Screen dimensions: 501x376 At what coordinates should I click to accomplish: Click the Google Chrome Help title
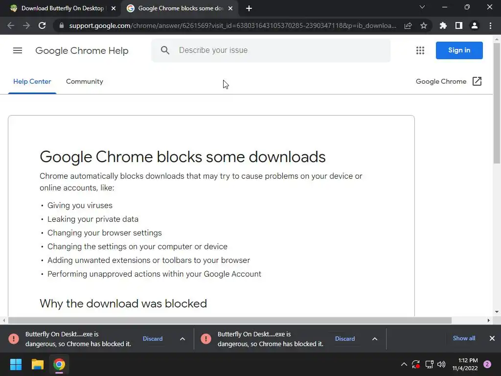(82, 50)
